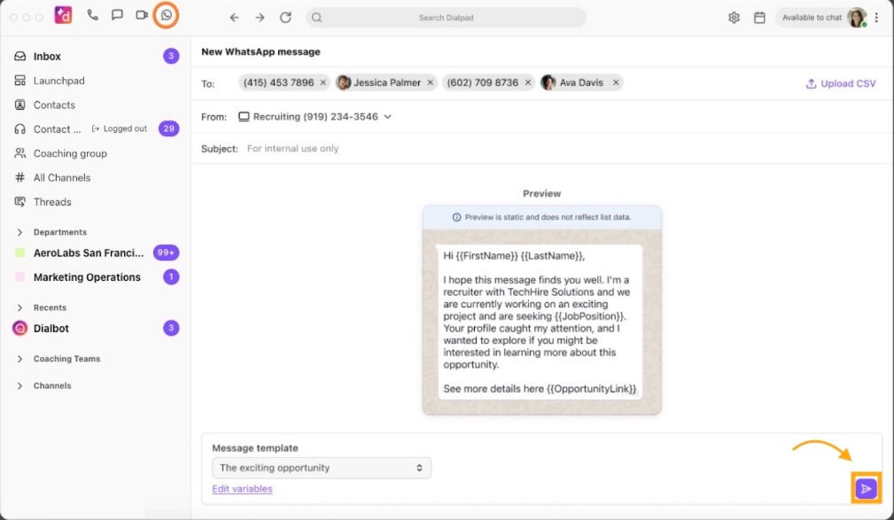This screenshot has width=894, height=520.
Task: Remove recipient Ava Davis
Action: (x=616, y=82)
